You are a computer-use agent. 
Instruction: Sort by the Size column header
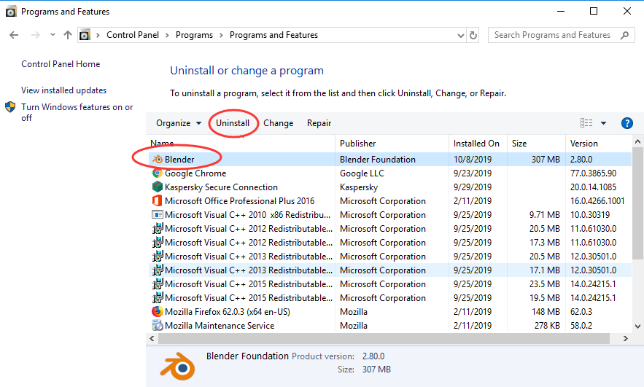pyautogui.click(x=536, y=144)
